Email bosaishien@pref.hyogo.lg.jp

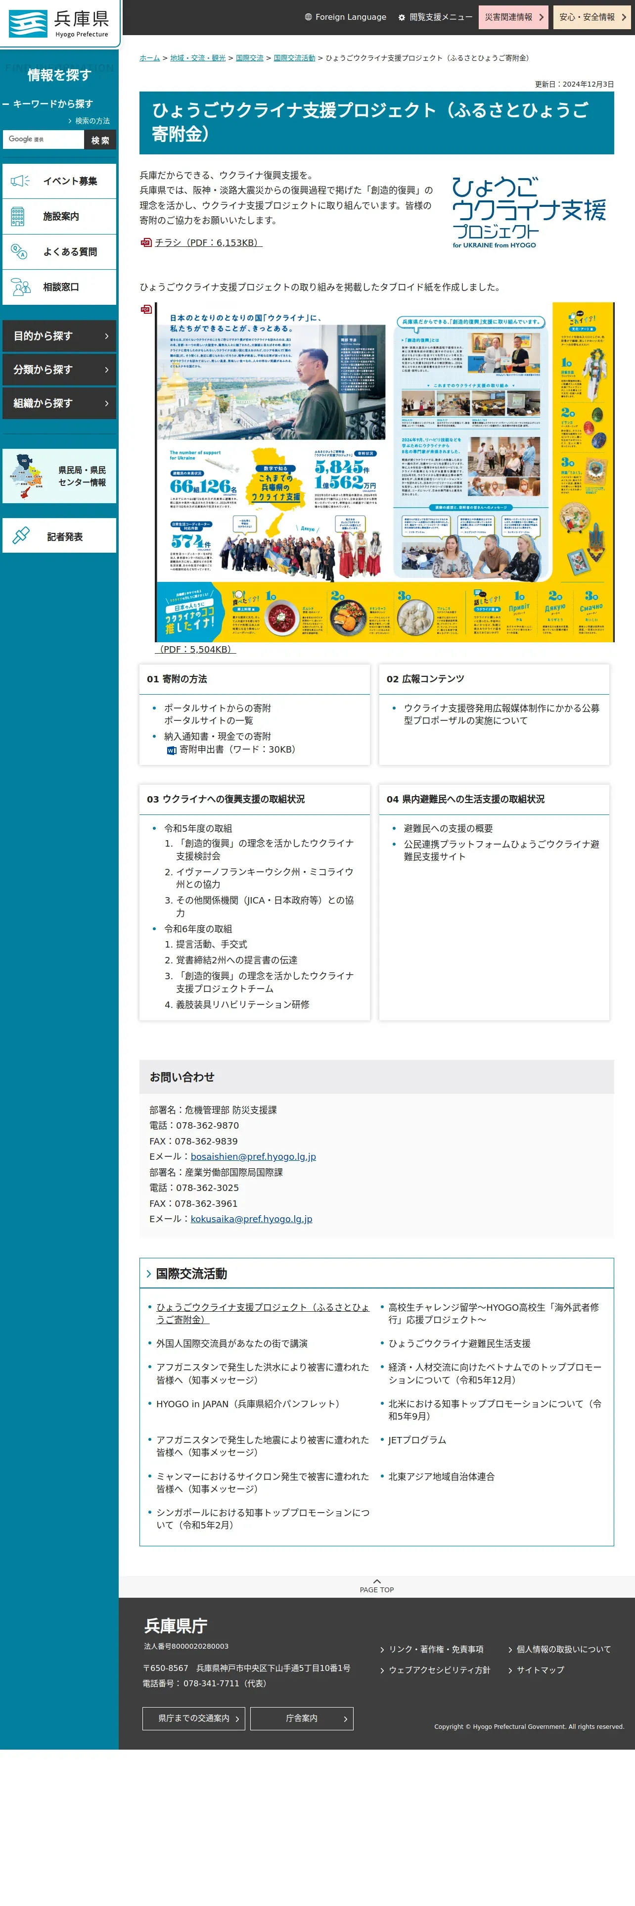click(253, 1156)
